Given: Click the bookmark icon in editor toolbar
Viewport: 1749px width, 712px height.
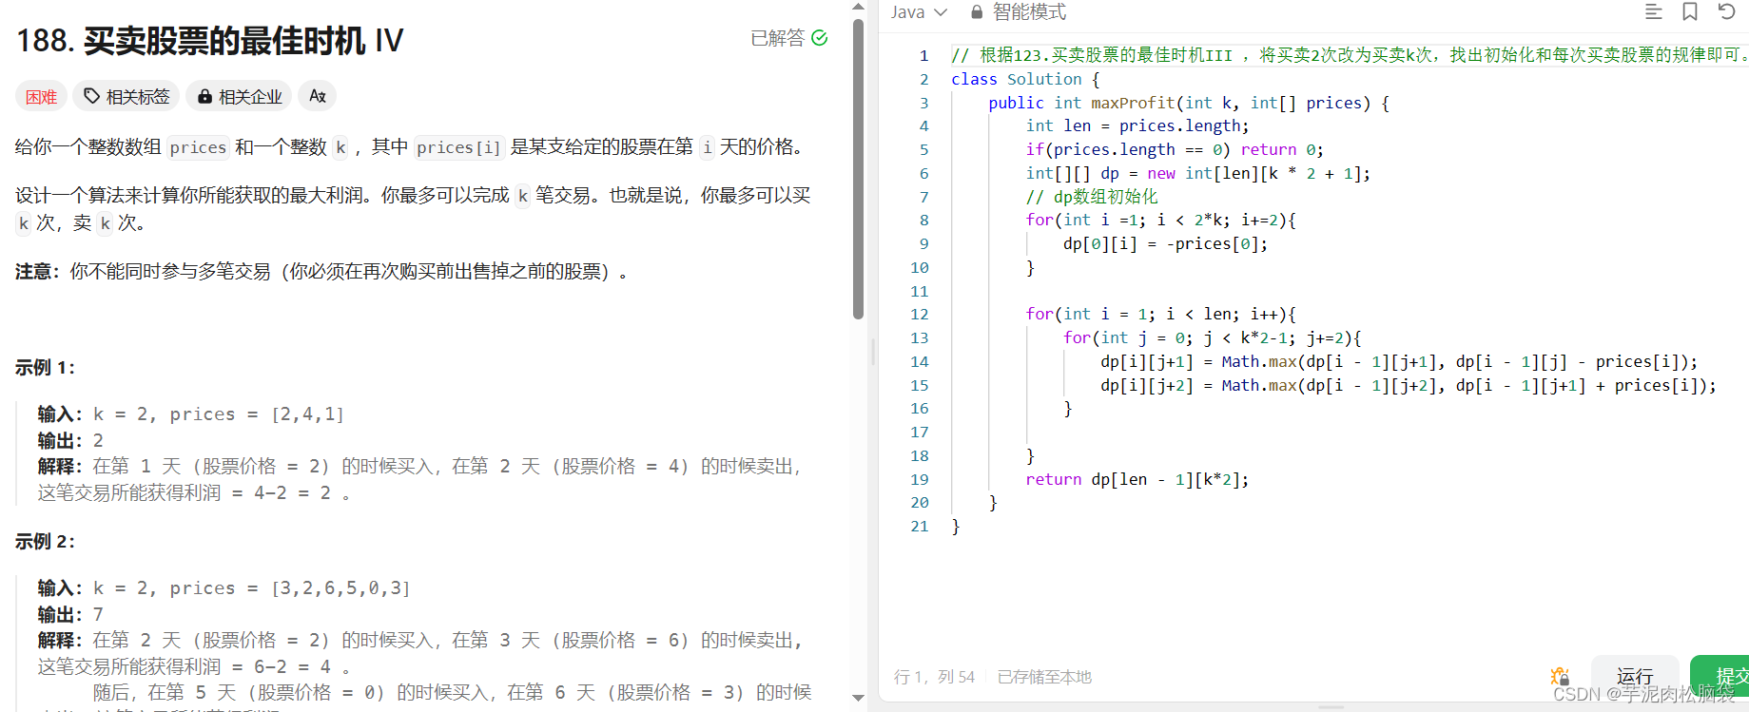Looking at the screenshot, I should point(1690,11).
